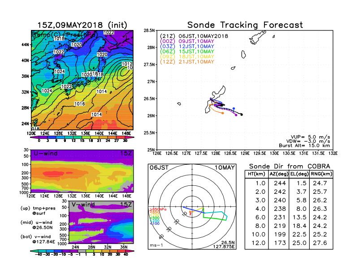
Task: Click range value 25.2 in the 10.0 km row
Action: point(320,235)
